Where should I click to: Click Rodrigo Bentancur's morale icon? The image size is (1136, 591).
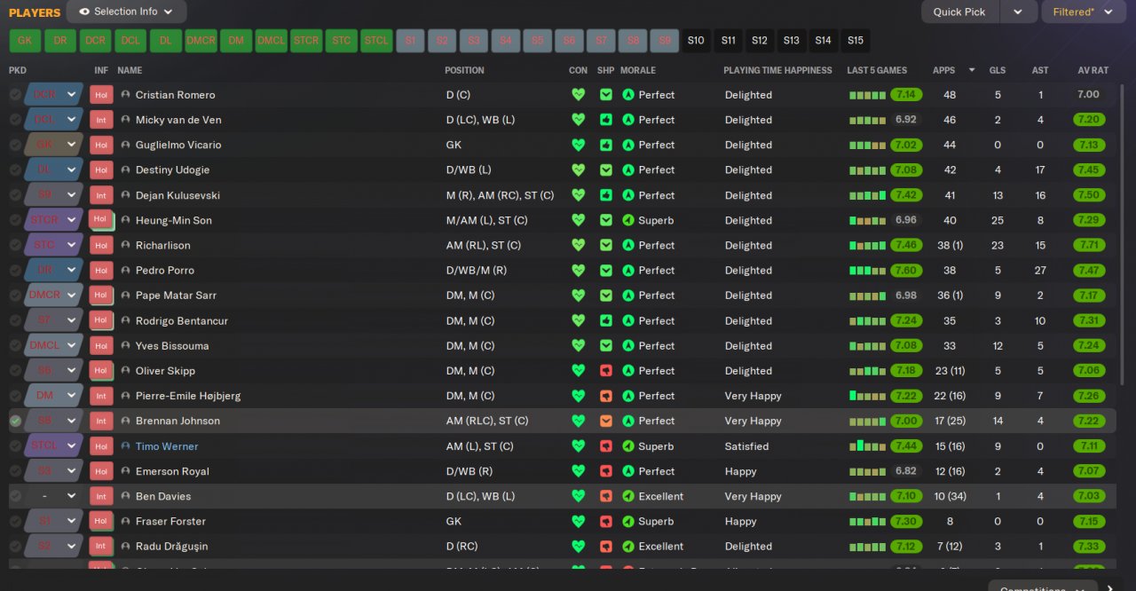pos(628,320)
